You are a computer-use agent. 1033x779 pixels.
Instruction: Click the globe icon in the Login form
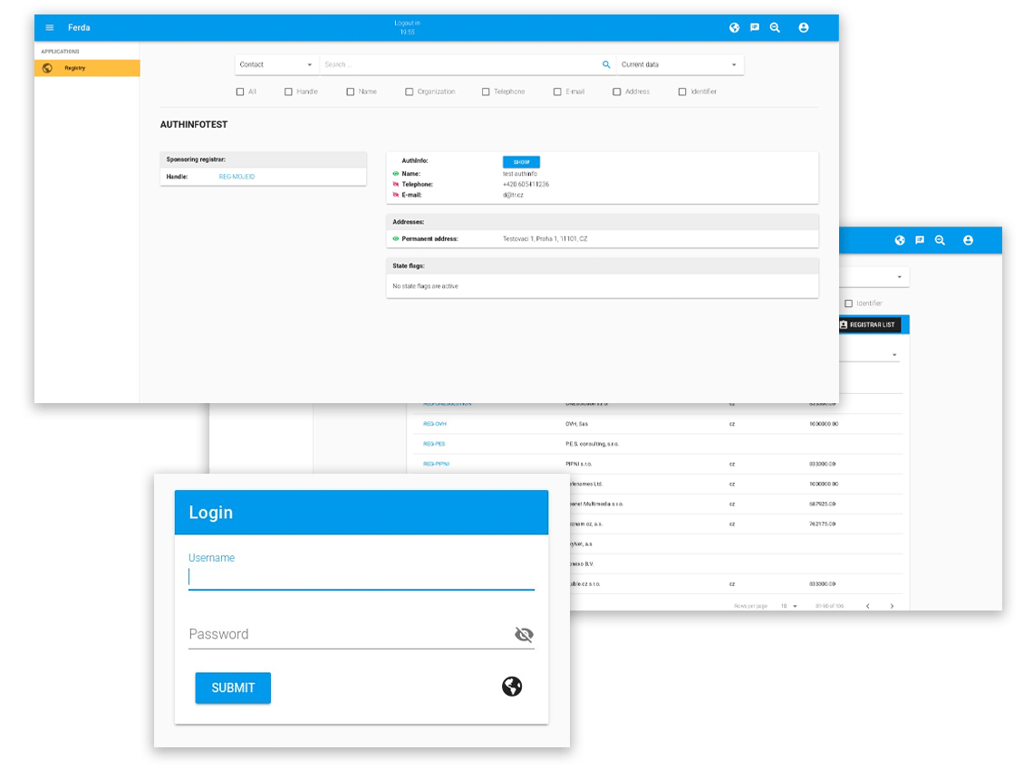[x=512, y=687]
